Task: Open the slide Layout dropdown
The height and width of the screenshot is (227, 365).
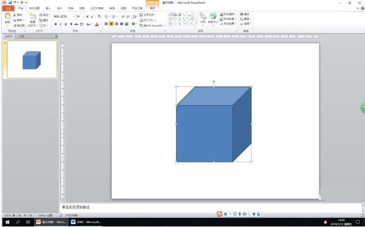Action: coord(45,15)
